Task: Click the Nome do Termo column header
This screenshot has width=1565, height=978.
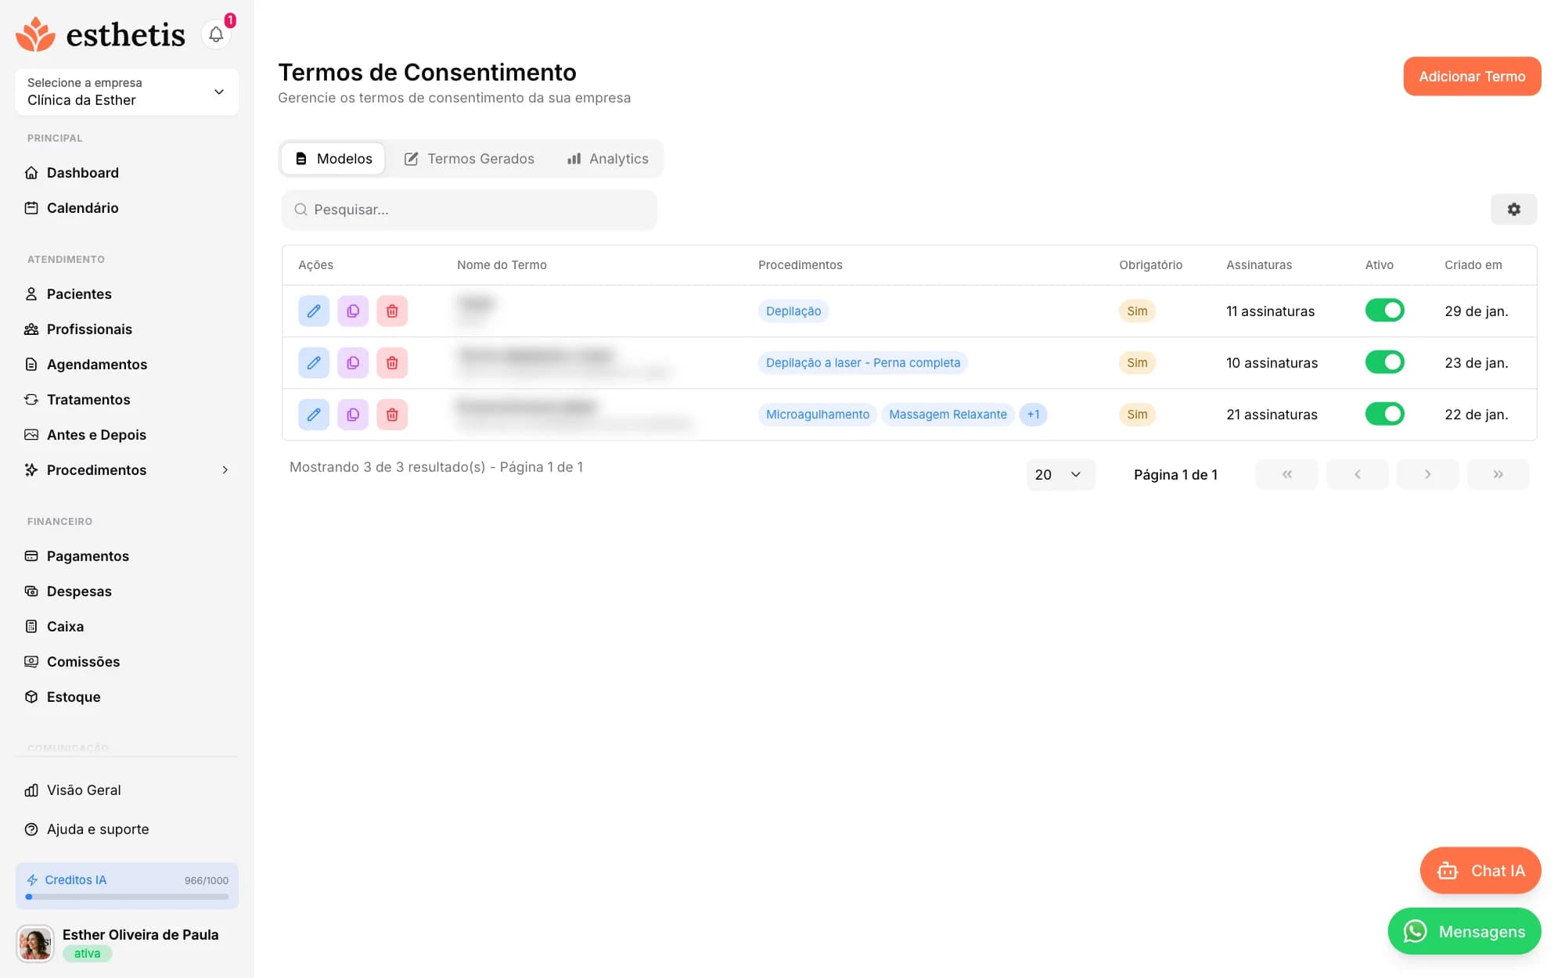Action: tap(502, 265)
